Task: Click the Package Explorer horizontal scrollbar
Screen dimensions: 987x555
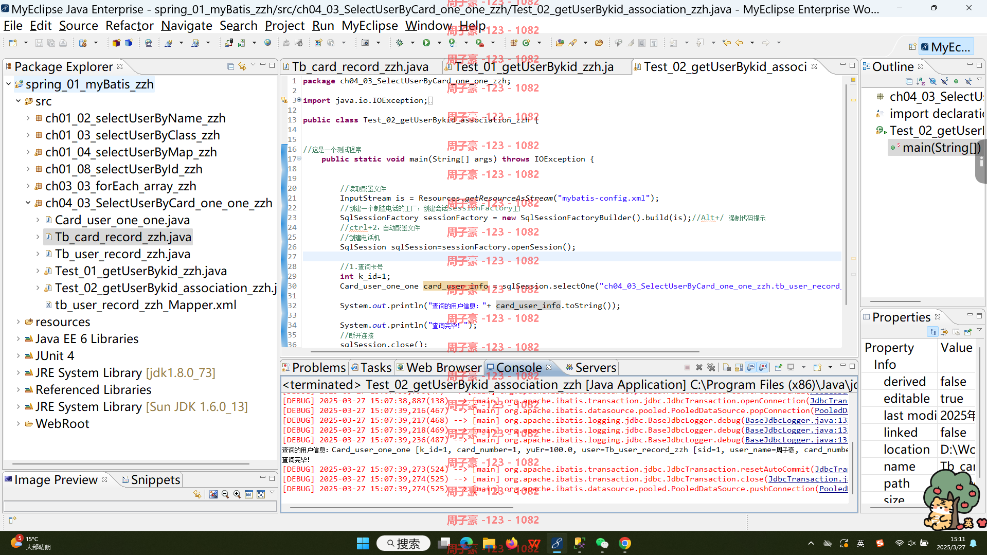Action: click(x=130, y=463)
